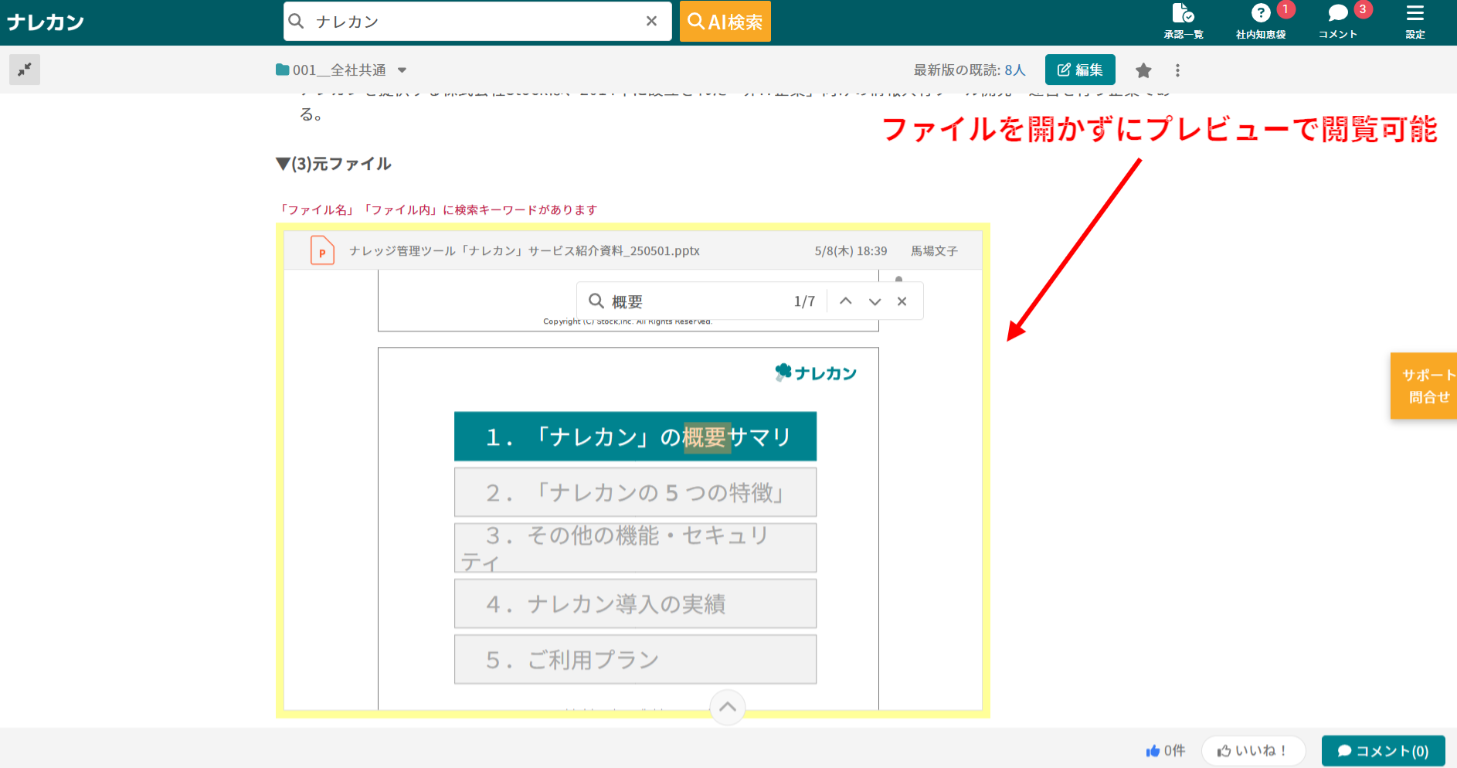Image resolution: width=1457 pixels, height=768 pixels.
Task: Open the 承認一覧 approval list icon
Action: [x=1183, y=21]
